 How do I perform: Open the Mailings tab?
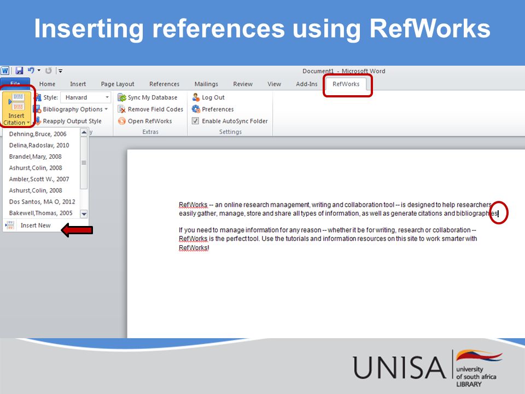[206, 84]
